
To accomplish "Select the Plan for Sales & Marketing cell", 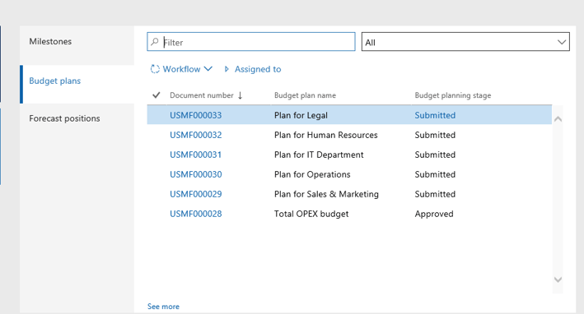I will click(x=326, y=194).
